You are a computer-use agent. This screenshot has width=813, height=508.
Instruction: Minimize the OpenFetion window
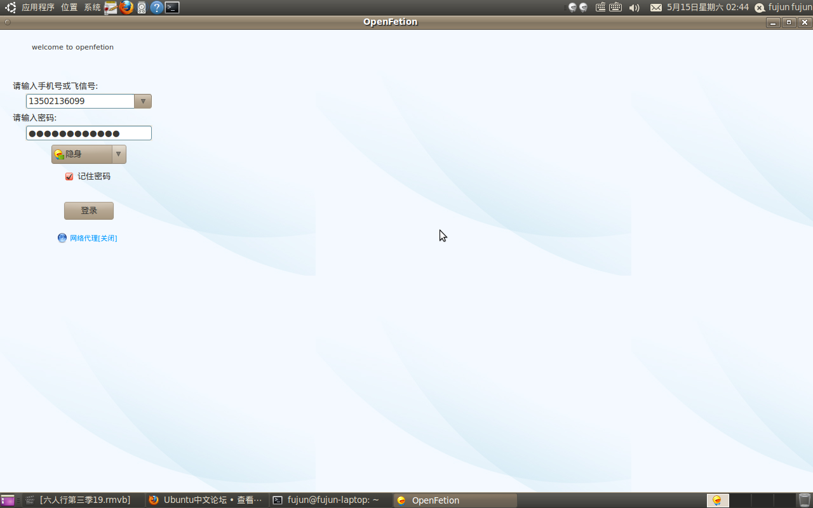point(773,22)
